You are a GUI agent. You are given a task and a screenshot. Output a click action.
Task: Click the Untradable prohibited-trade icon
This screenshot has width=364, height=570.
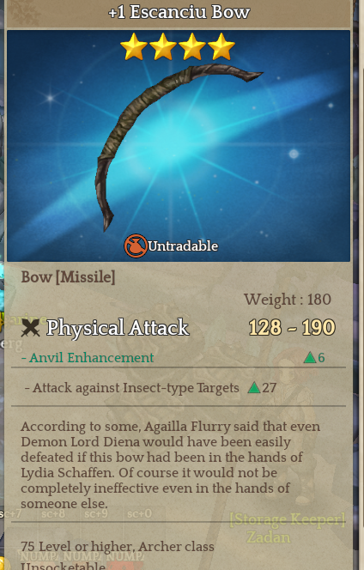click(136, 246)
